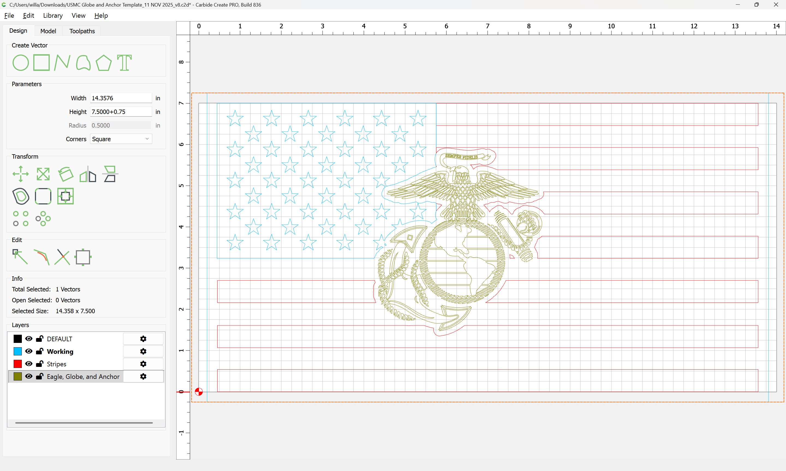Click the red Stripes color swatch
Image resolution: width=786 pixels, height=471 pixels.
click(18, 364)
